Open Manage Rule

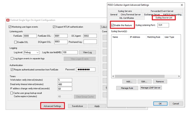127,88
